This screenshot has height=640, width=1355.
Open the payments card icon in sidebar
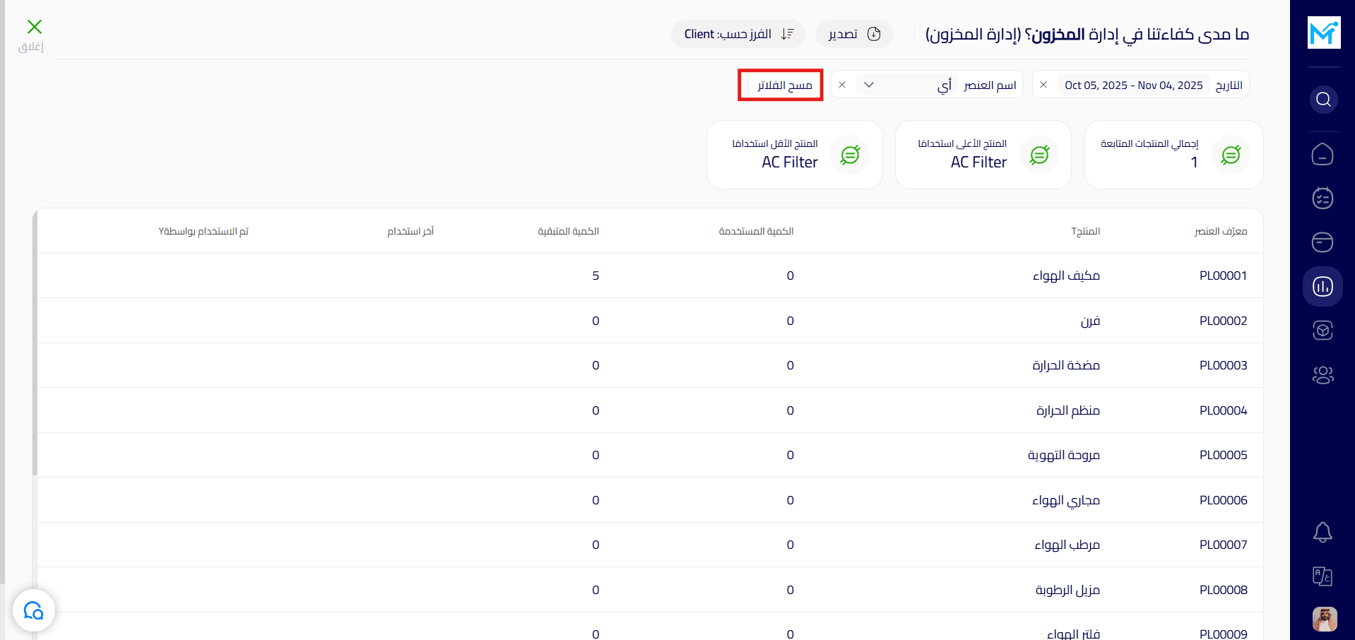pyautogui.click(x=1323, y=242)
